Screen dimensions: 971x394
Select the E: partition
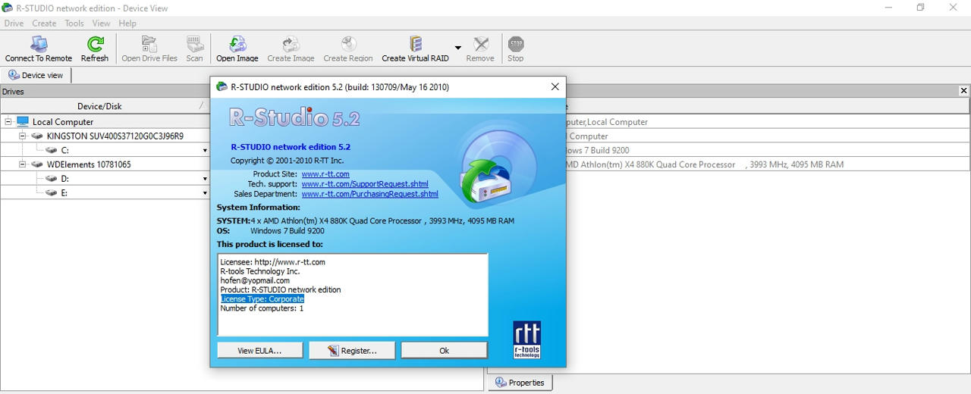[65, 193]
